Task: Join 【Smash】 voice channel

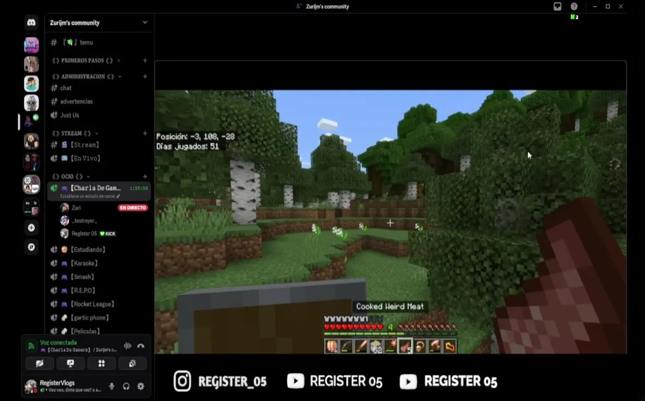Action: (x=99, y=276)
